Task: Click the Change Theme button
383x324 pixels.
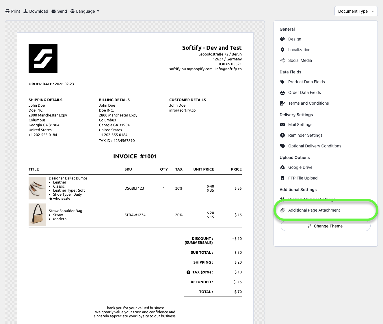Action: [x=325, y=226]
